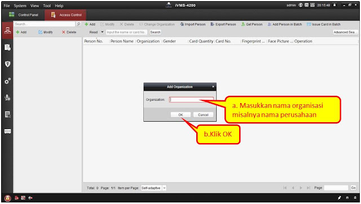Click Change Organization in toolbar

(x=157, y=24)
